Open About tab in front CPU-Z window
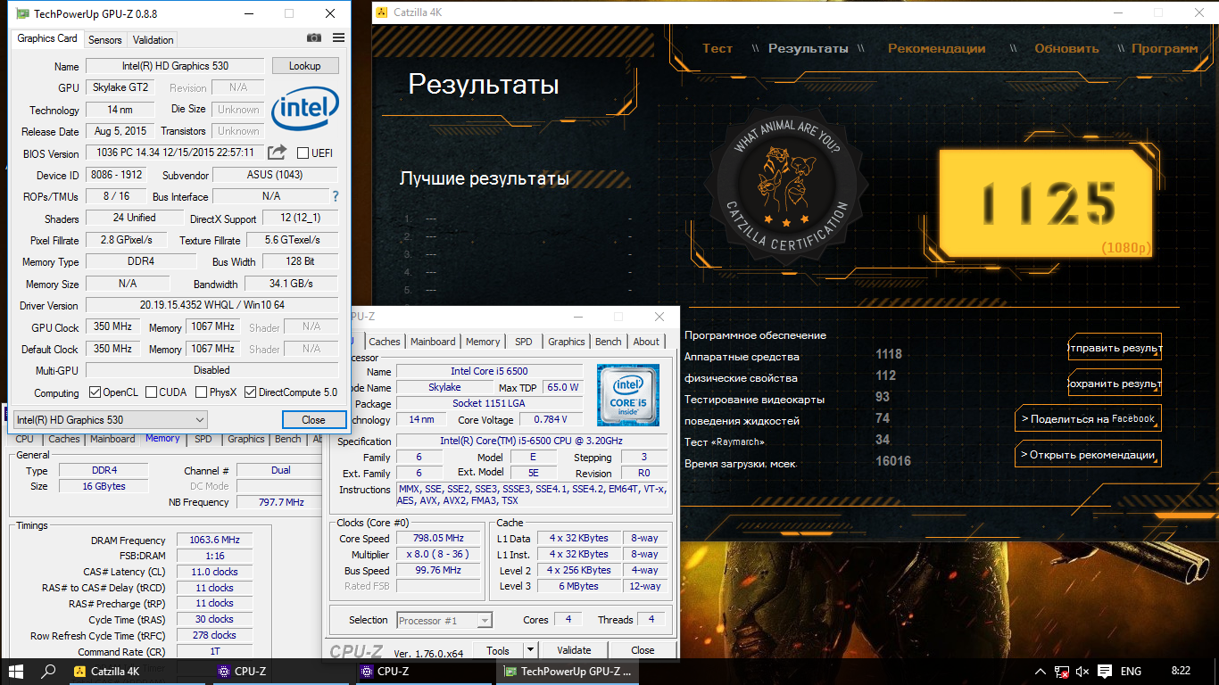 (646, 342)
